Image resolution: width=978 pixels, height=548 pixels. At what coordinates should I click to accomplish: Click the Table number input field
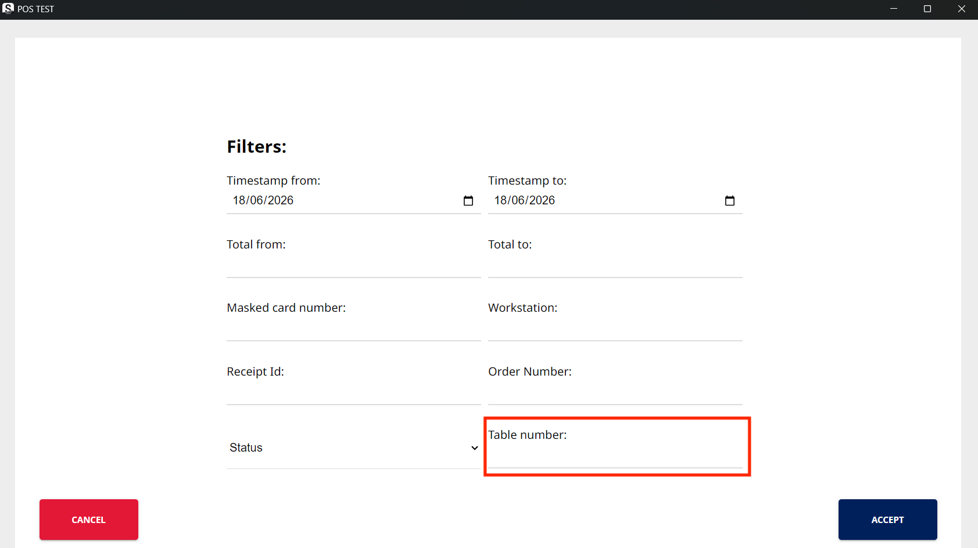pos(615,455)
